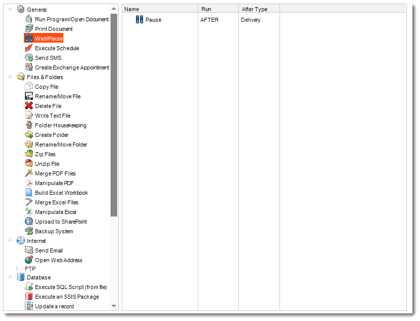Click the Delete File red X icon

pyautogui.click(x=29, y=106)
